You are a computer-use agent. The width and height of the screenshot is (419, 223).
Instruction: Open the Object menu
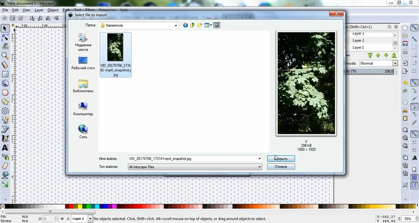click(53, 10)
